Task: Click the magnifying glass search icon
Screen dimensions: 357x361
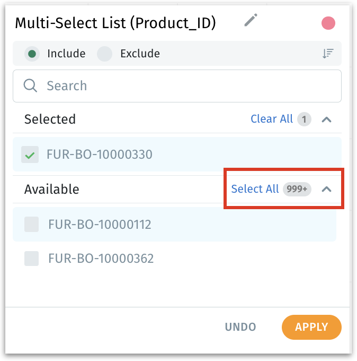Action: point(30,85)
